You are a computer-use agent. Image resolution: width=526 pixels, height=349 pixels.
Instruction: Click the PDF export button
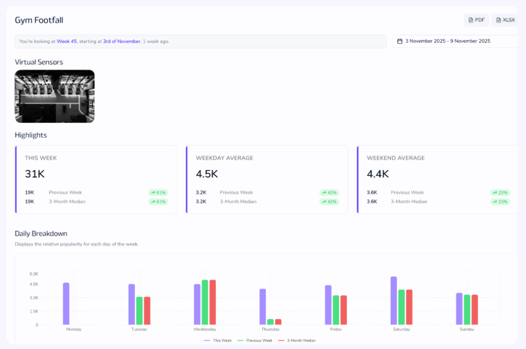pos(476,20)
